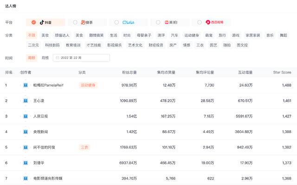297x185 pixels.
Task: Click the 抖音 TikTok note logo
Action: [42, 22]
